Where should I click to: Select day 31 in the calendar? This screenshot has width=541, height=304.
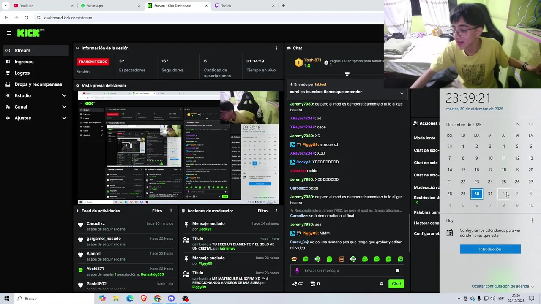490,194
